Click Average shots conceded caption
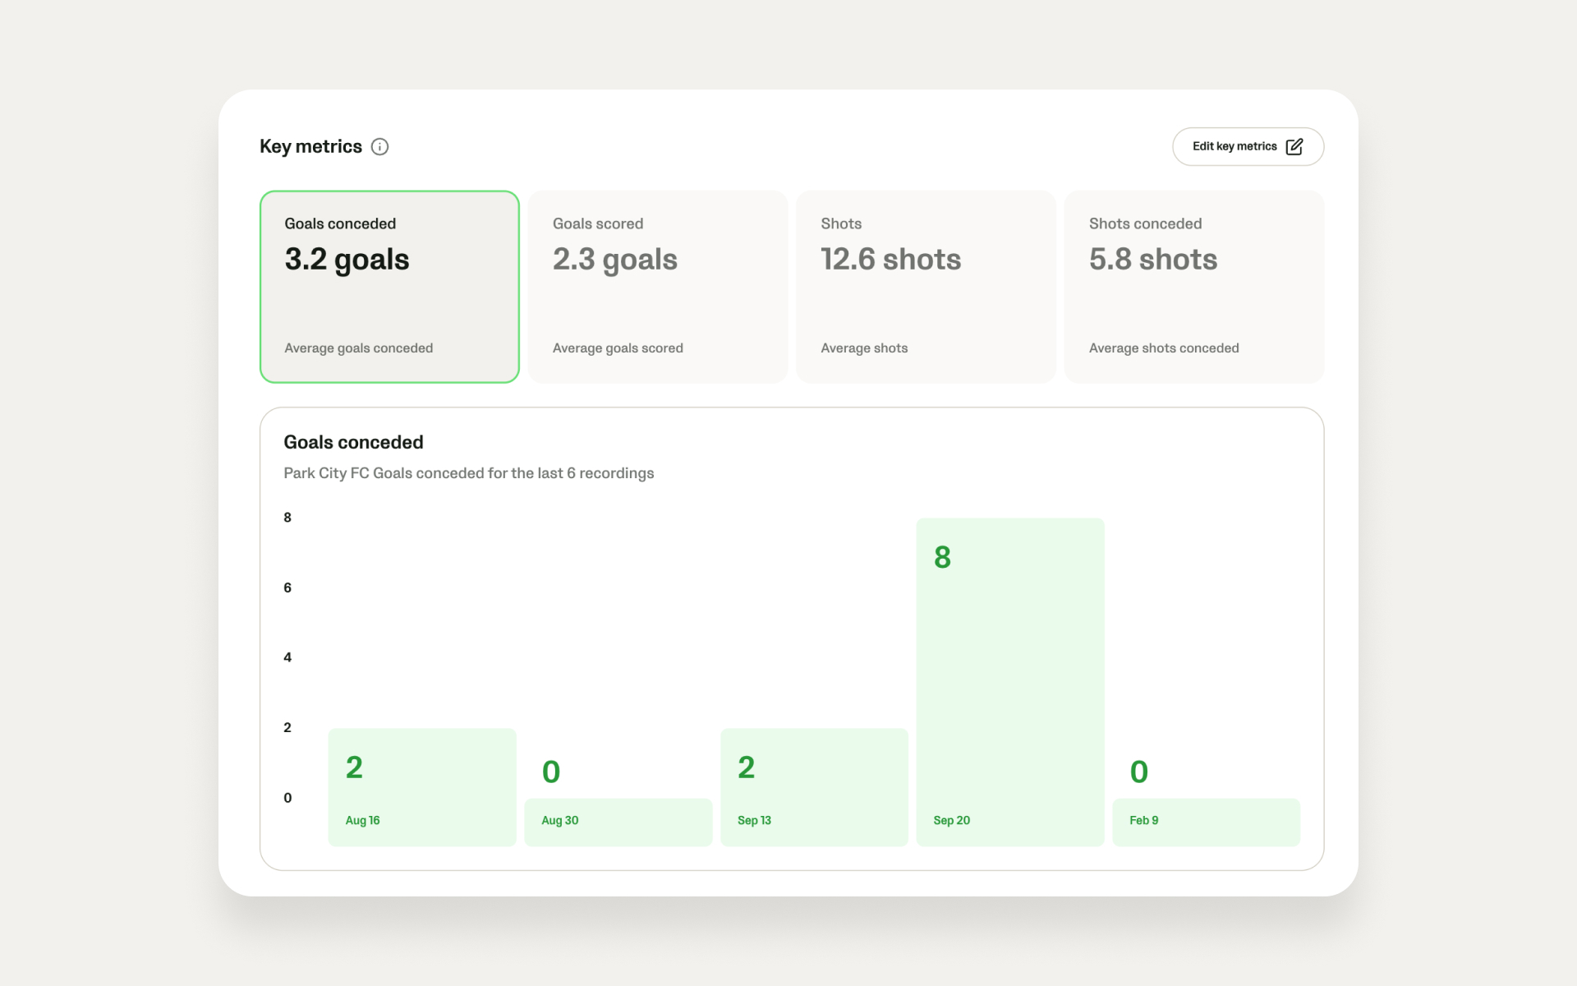1577x986 pixels. tap(1163, 348)
